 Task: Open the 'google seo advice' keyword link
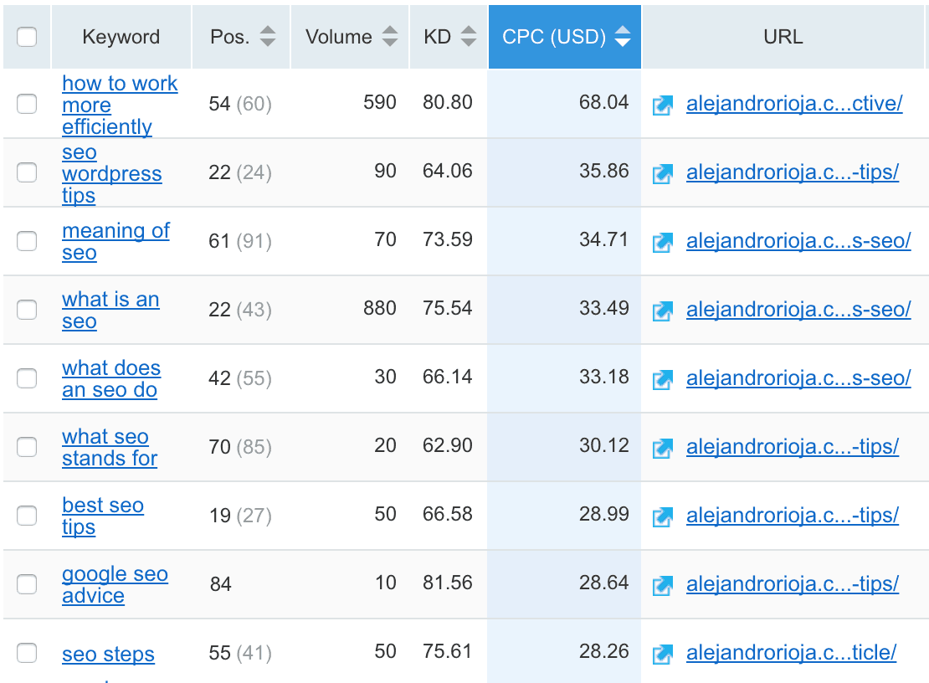click(x=115, y=585)
